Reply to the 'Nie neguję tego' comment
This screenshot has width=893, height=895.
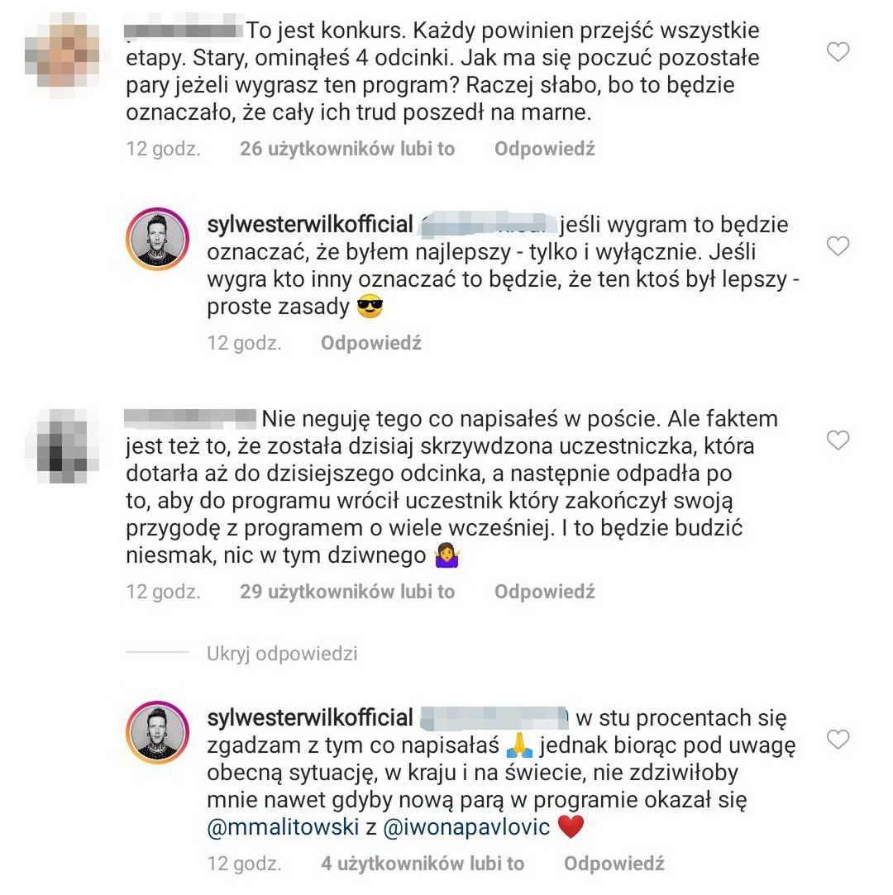[545, 592]
